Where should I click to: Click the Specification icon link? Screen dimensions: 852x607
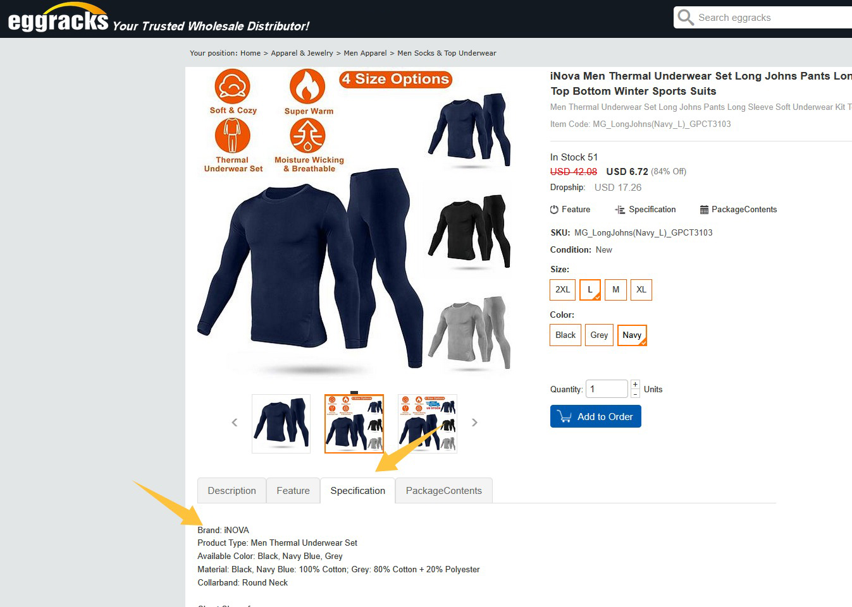(645, 210)
